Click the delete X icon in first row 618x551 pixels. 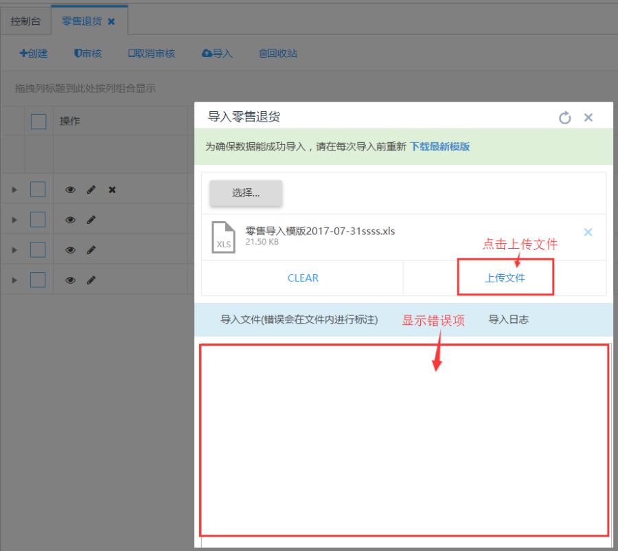pyautogui.click(x=112, y=190)
